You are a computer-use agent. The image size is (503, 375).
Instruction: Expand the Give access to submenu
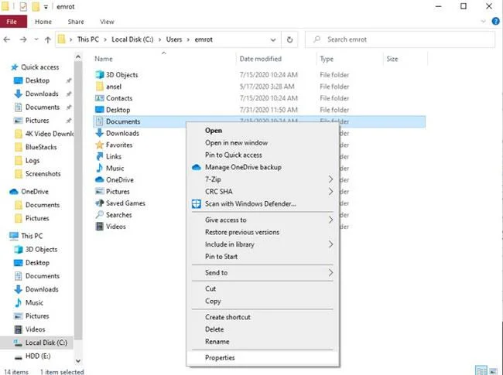pos(262,220)
